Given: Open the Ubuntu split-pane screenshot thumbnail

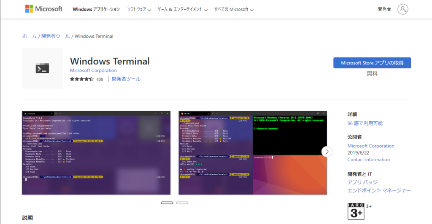Looking at the screenshot, I should coord(253,153).
